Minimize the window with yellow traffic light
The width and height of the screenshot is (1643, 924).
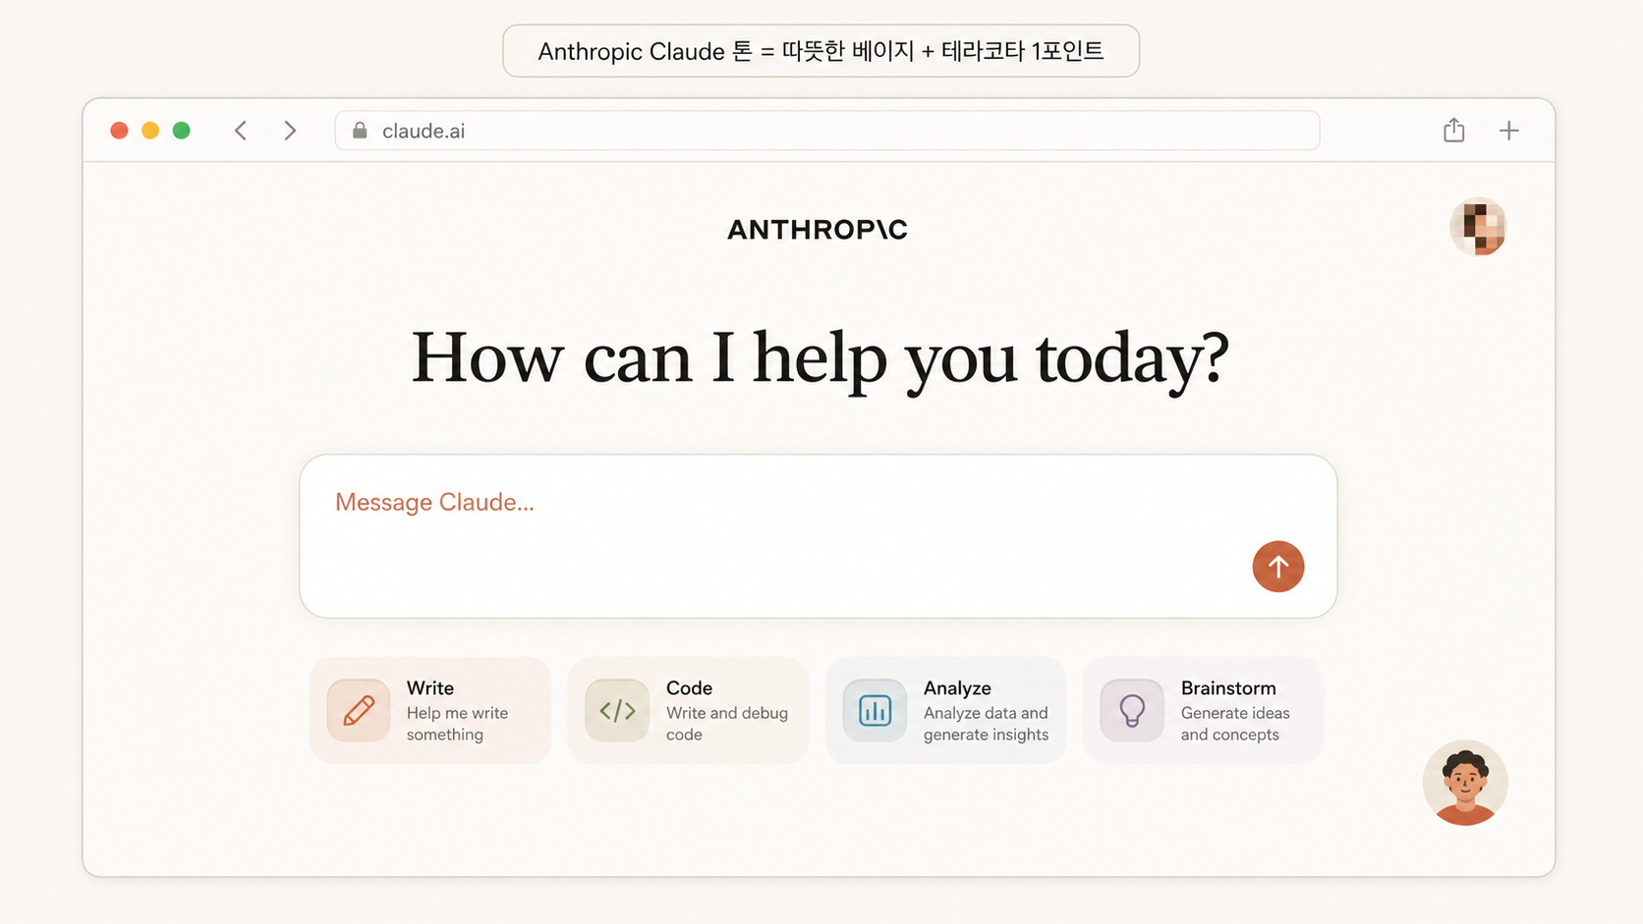(150, 131)
